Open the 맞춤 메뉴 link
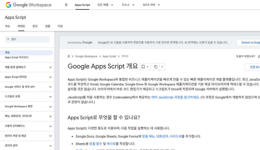260x150 pixels. [x=148, y=136]
